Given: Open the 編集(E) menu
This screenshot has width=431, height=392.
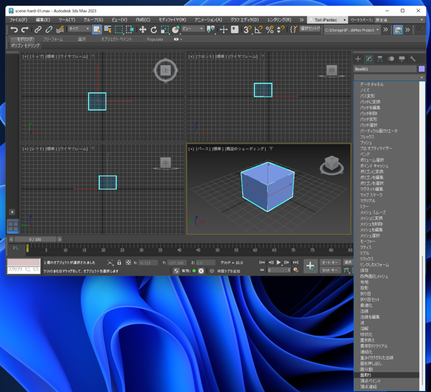Looking at the screenshot, I should click(43, 20).
